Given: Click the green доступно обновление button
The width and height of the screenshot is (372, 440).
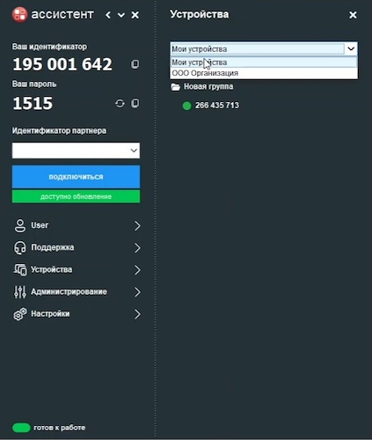Looking at the screenshot, I should pyautogui.click(x=76, y=196).
